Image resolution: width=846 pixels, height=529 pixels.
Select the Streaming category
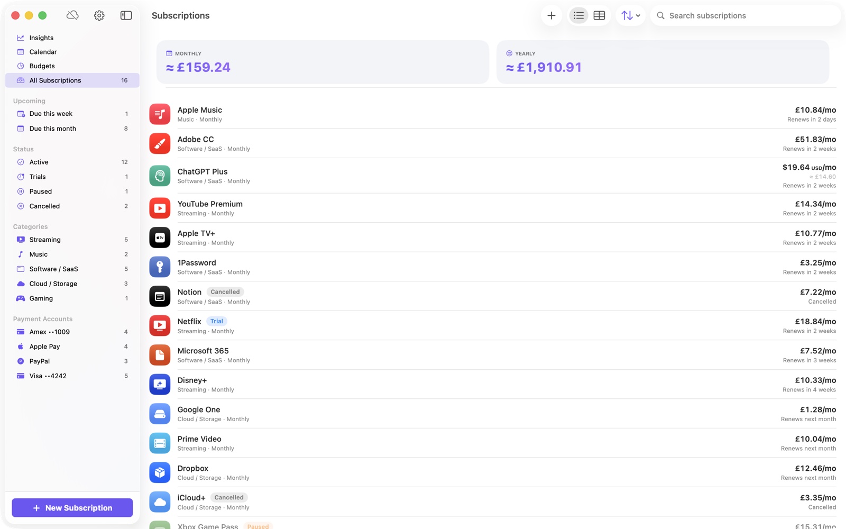[72, 240]
